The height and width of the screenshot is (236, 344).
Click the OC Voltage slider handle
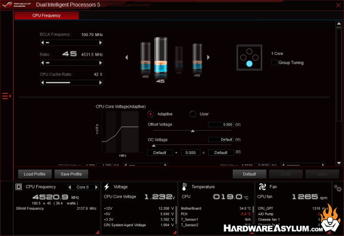(x=154, y=145)
